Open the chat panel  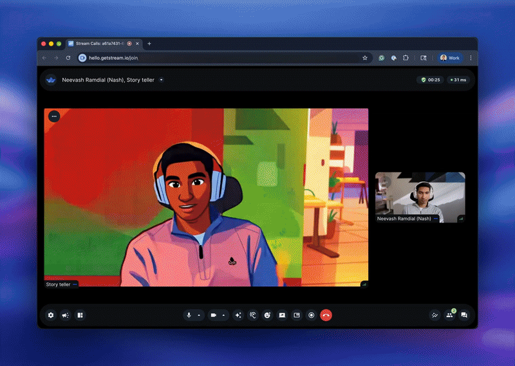[464, 315]
